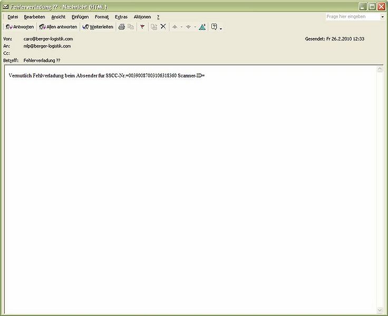Image resolution: width=388 pixels, height=316 pixels.
Task: Forward message with Weiterleiten
Action: pyautogui.click(x=98, y=27)
